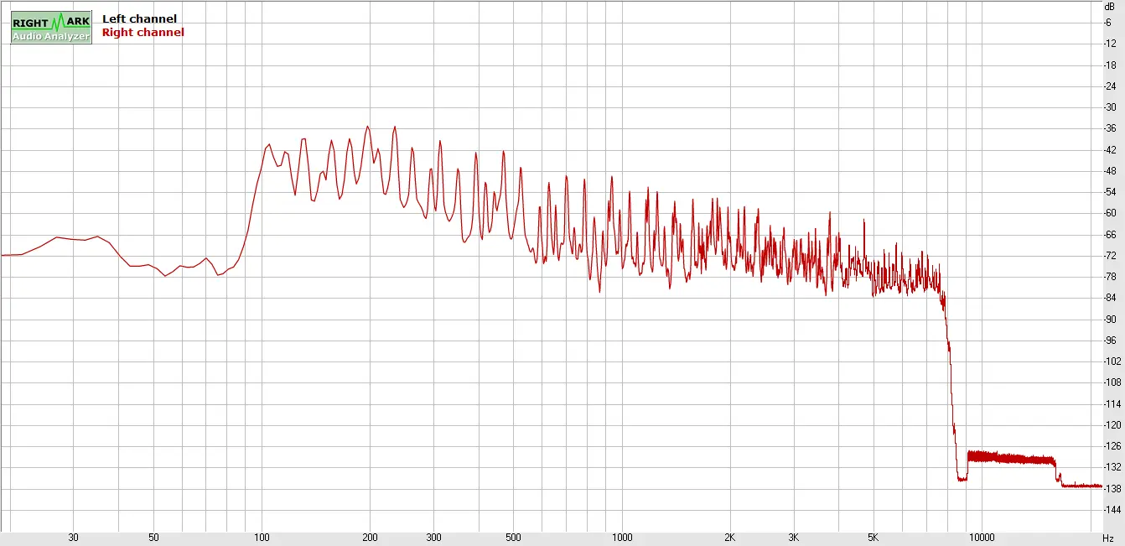Click the dB unit label
Screen dimensions: 1125x546
(x=1109, y=6)
